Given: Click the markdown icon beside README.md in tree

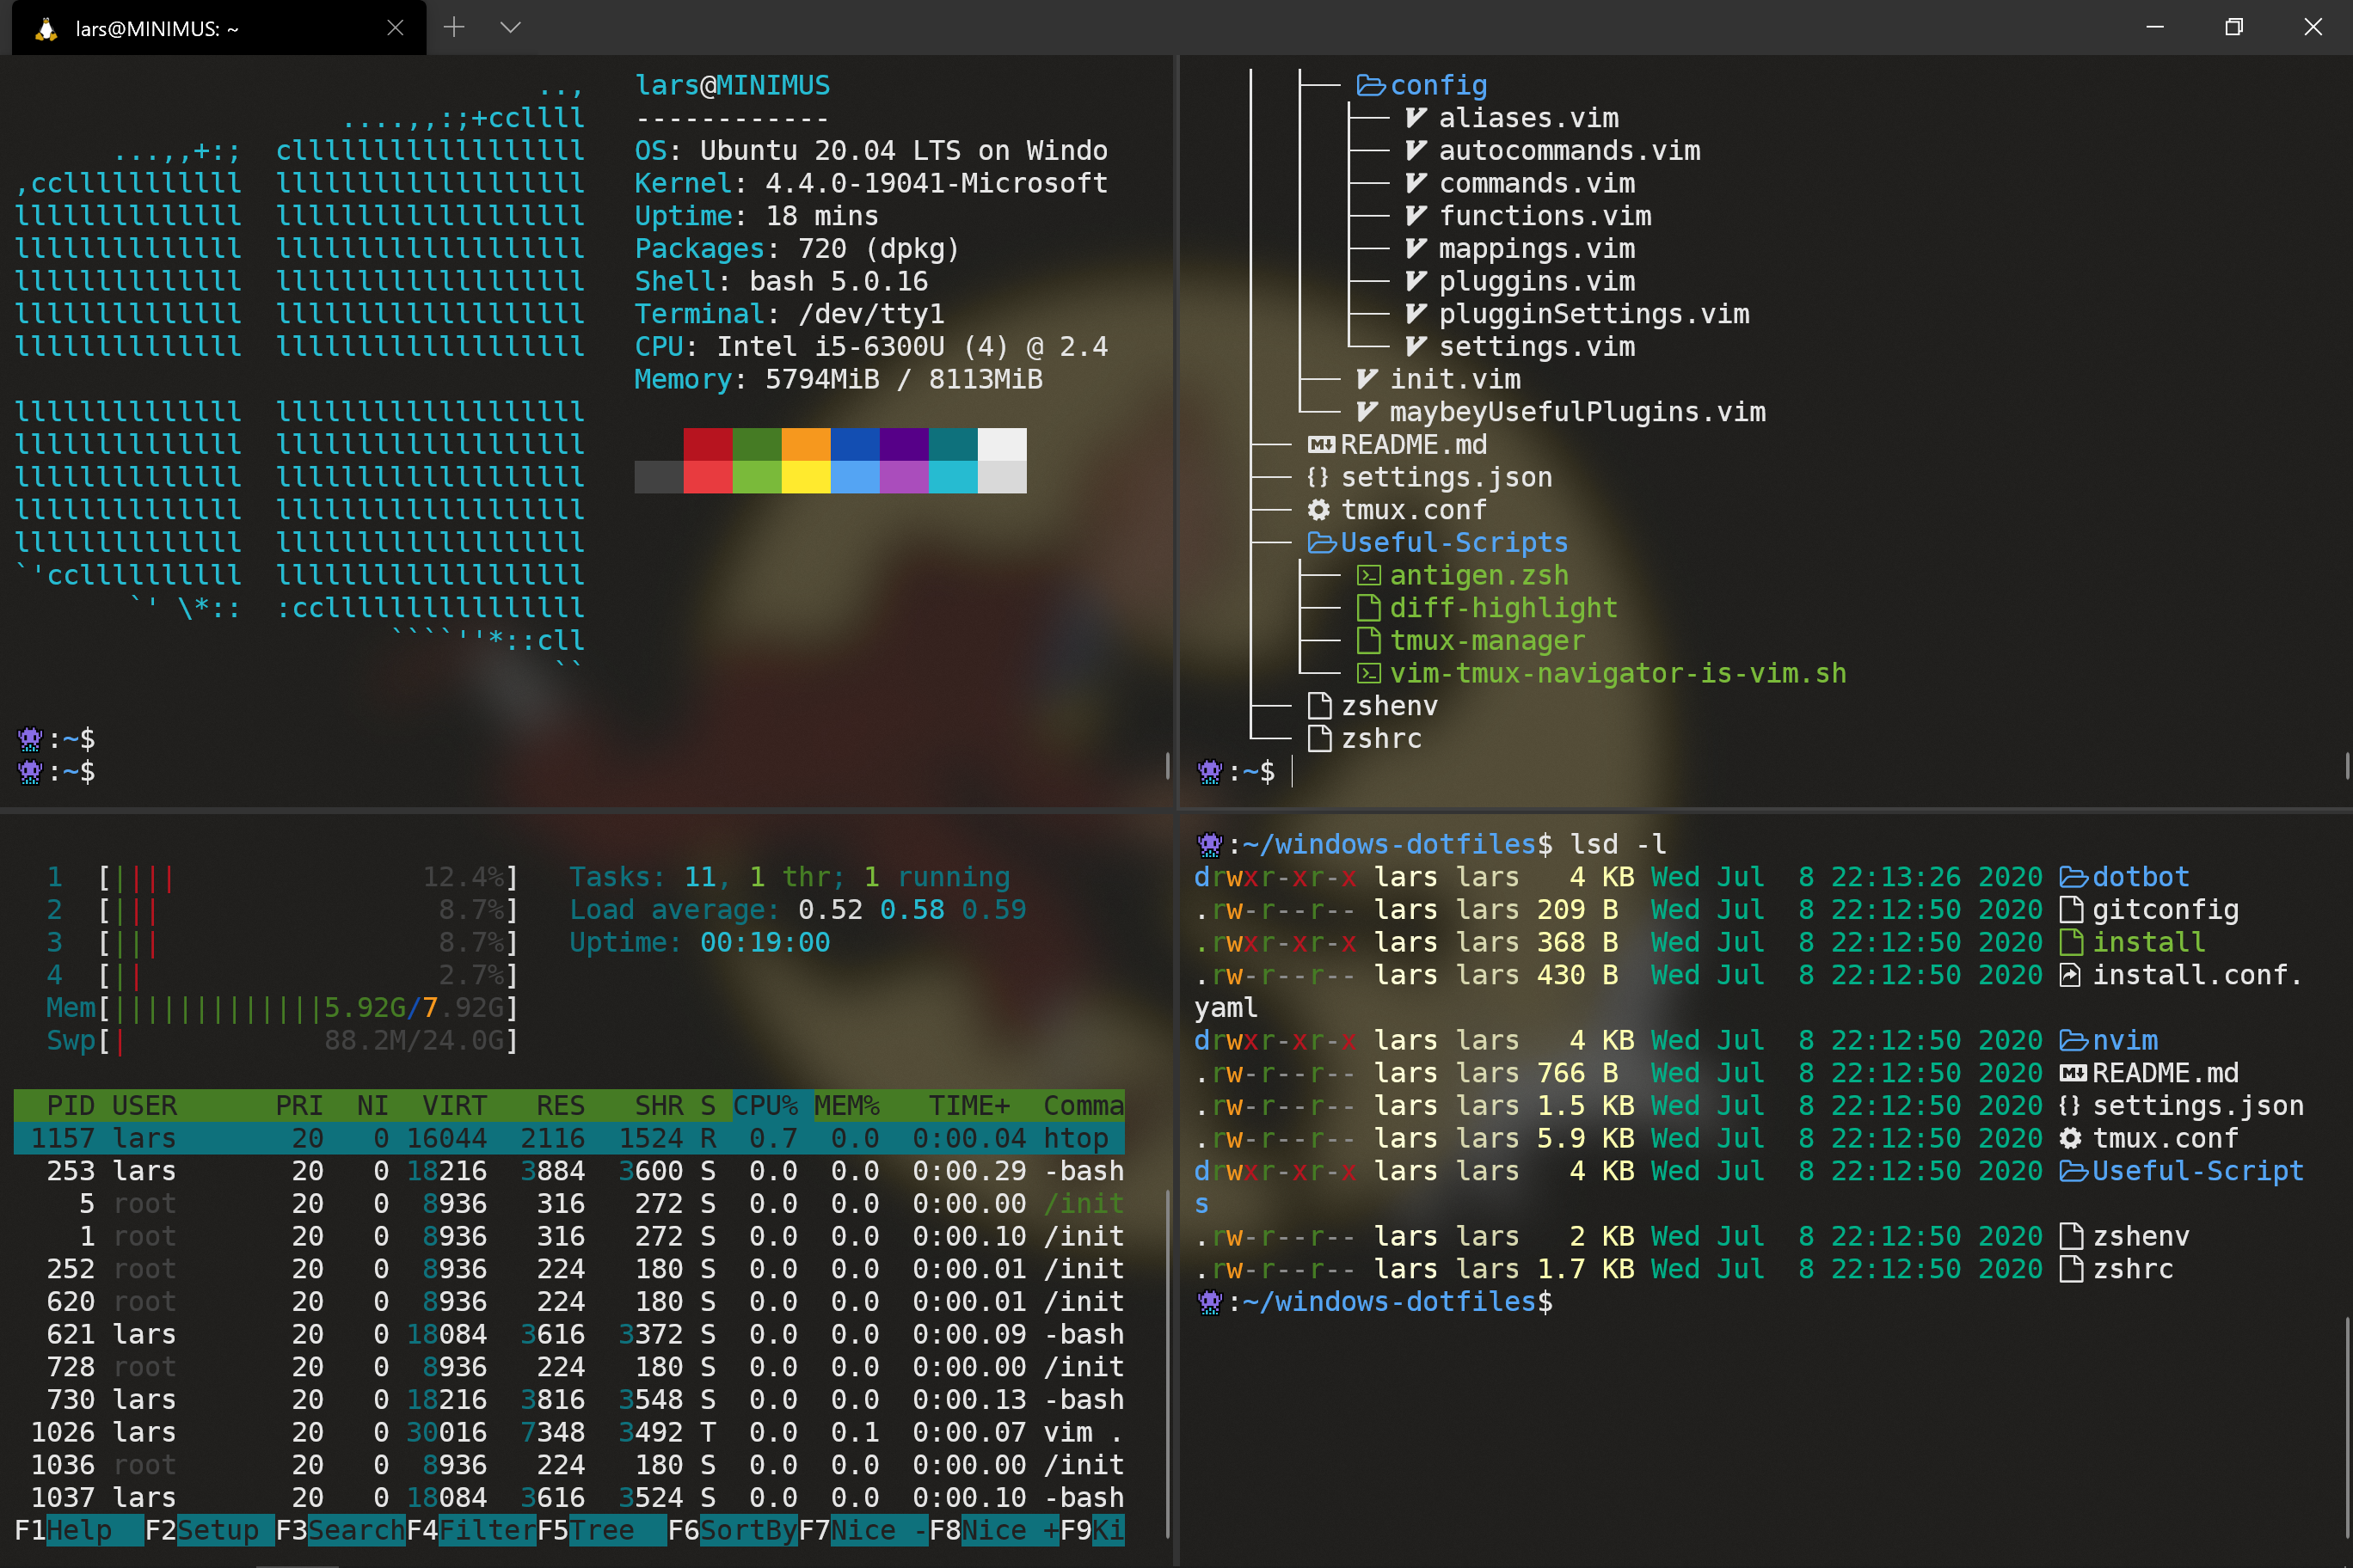Looking at the screenshot, I should [1322, 445].
